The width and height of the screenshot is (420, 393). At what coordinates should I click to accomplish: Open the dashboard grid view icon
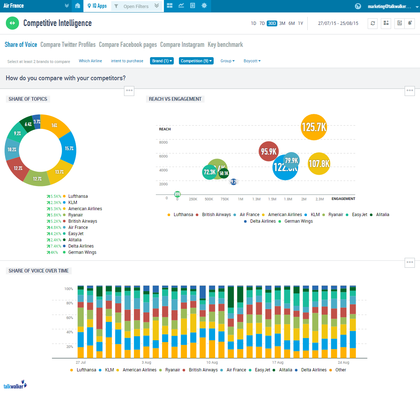[x=169, y=6]
